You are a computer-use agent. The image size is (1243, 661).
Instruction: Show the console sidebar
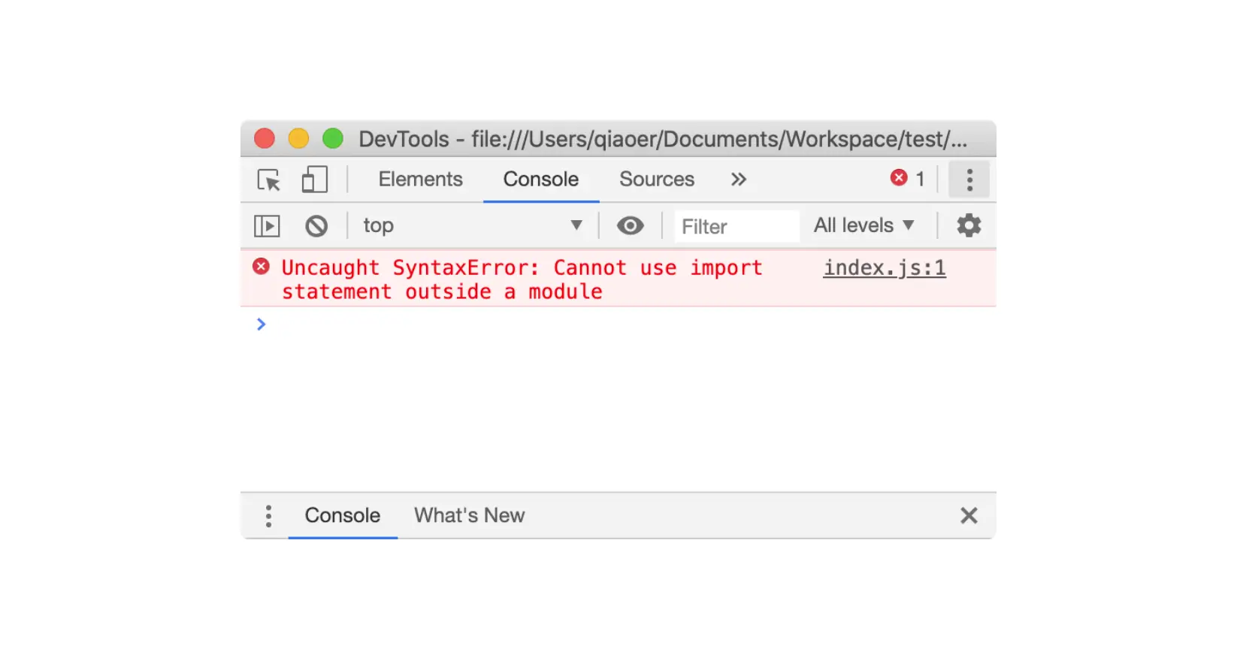tap(267, 226)
